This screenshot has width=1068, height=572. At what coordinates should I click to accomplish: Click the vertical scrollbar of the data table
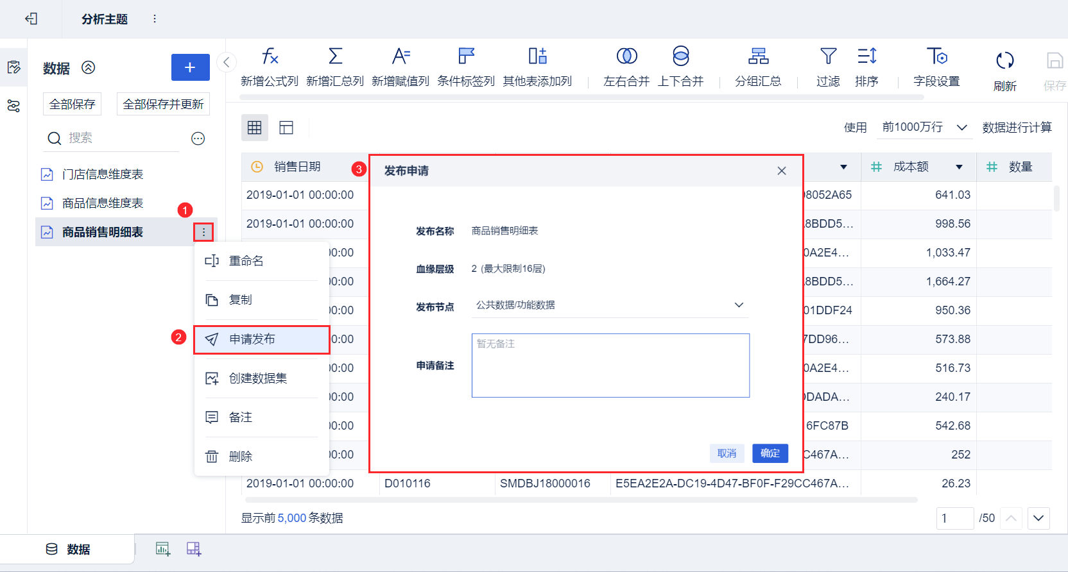click(x=1056, y=198)
